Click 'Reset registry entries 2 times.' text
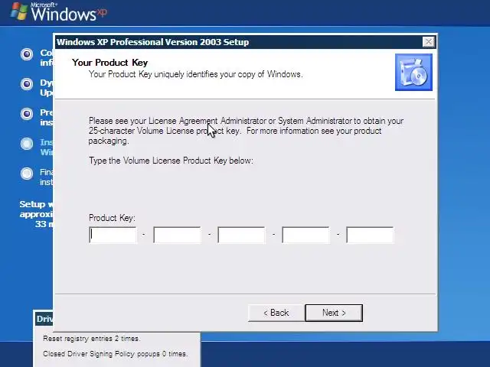Viewport: 490px width, 367px height. 92,339
